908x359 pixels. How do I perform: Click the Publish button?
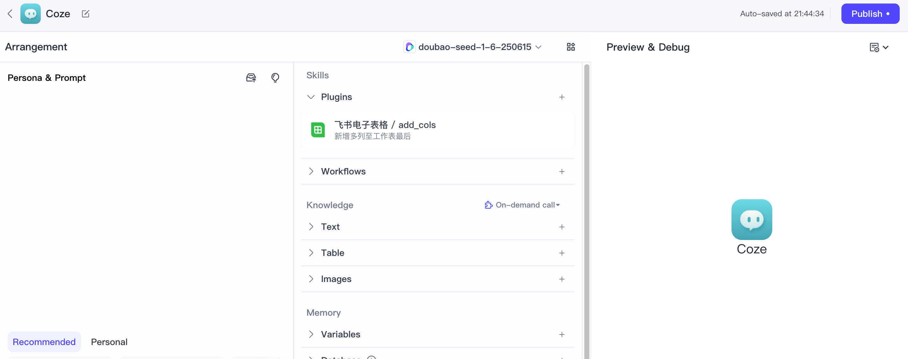point(869,14)
